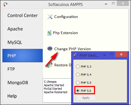Open Php Extension settings
This screenshot has width=131, height=105.
click(65, 33)
